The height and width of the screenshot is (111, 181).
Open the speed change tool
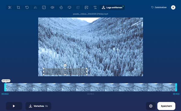pyautogui.click(x=61, y=8)
